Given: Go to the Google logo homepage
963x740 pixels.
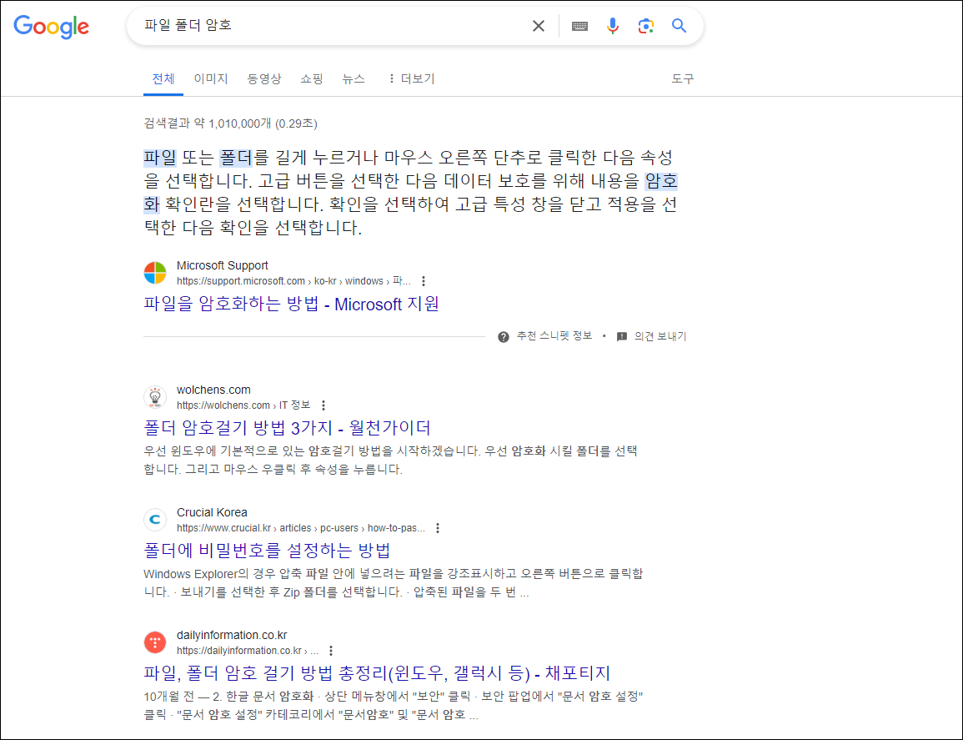Looking at the screenshot, I should [x=52, y=26].
